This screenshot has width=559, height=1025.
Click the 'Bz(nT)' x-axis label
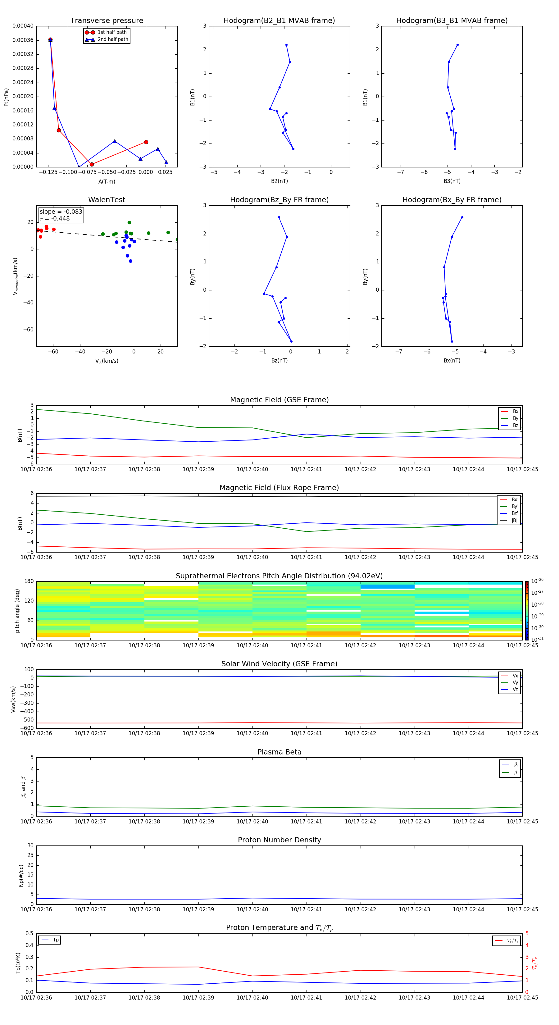click(x=279, y=361)
